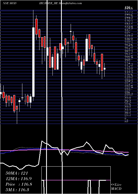Click the 149.6 top price axis label
The height and width of the screenshot is (194, 138).
129,8
